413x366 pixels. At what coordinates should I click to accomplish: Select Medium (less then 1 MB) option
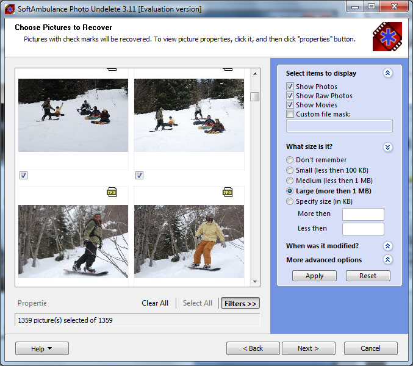point(290,181)
